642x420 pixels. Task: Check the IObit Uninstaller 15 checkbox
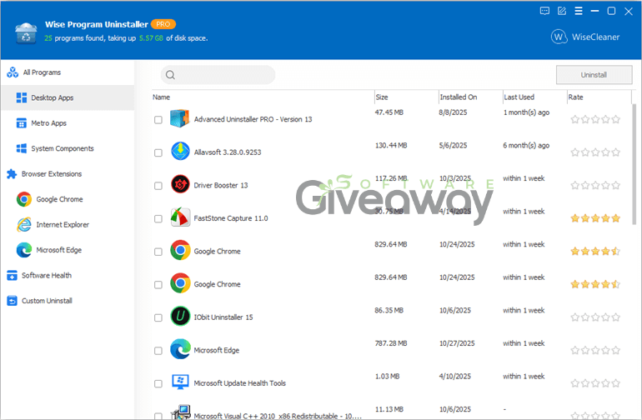(158, 317)
